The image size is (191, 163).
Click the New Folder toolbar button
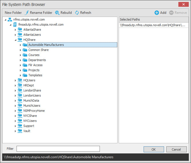(x=13, y=13)
